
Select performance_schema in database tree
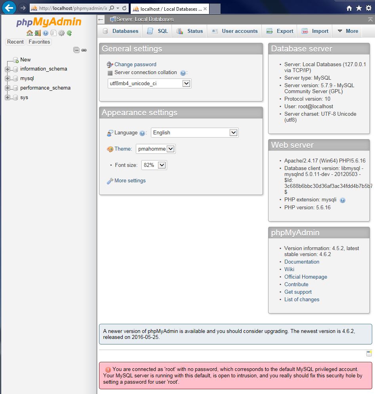coord(46,88)
